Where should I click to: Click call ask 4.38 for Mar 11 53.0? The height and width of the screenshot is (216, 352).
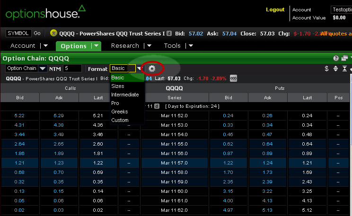tap(59, 125)
